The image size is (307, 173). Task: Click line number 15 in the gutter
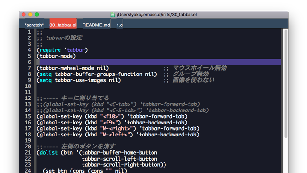click(28, 116)
